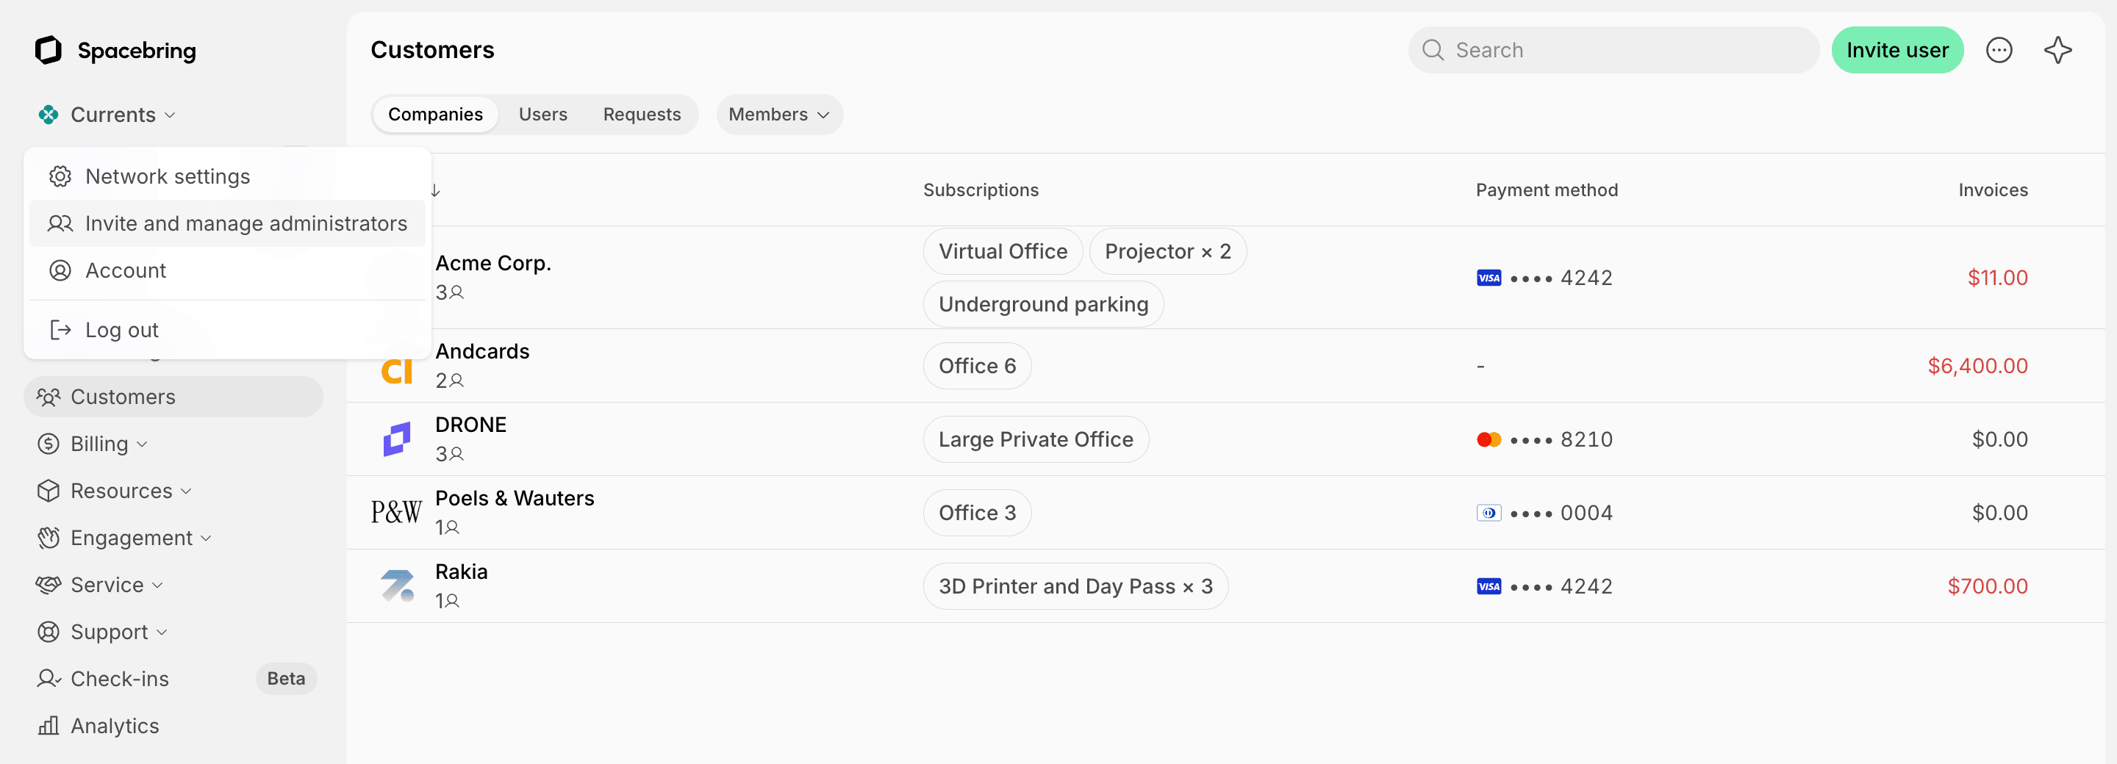Toggle sort arrow in the name column header
This screenshot has width=2117, height=764.
pyautogui.click(x=436, y=190)
